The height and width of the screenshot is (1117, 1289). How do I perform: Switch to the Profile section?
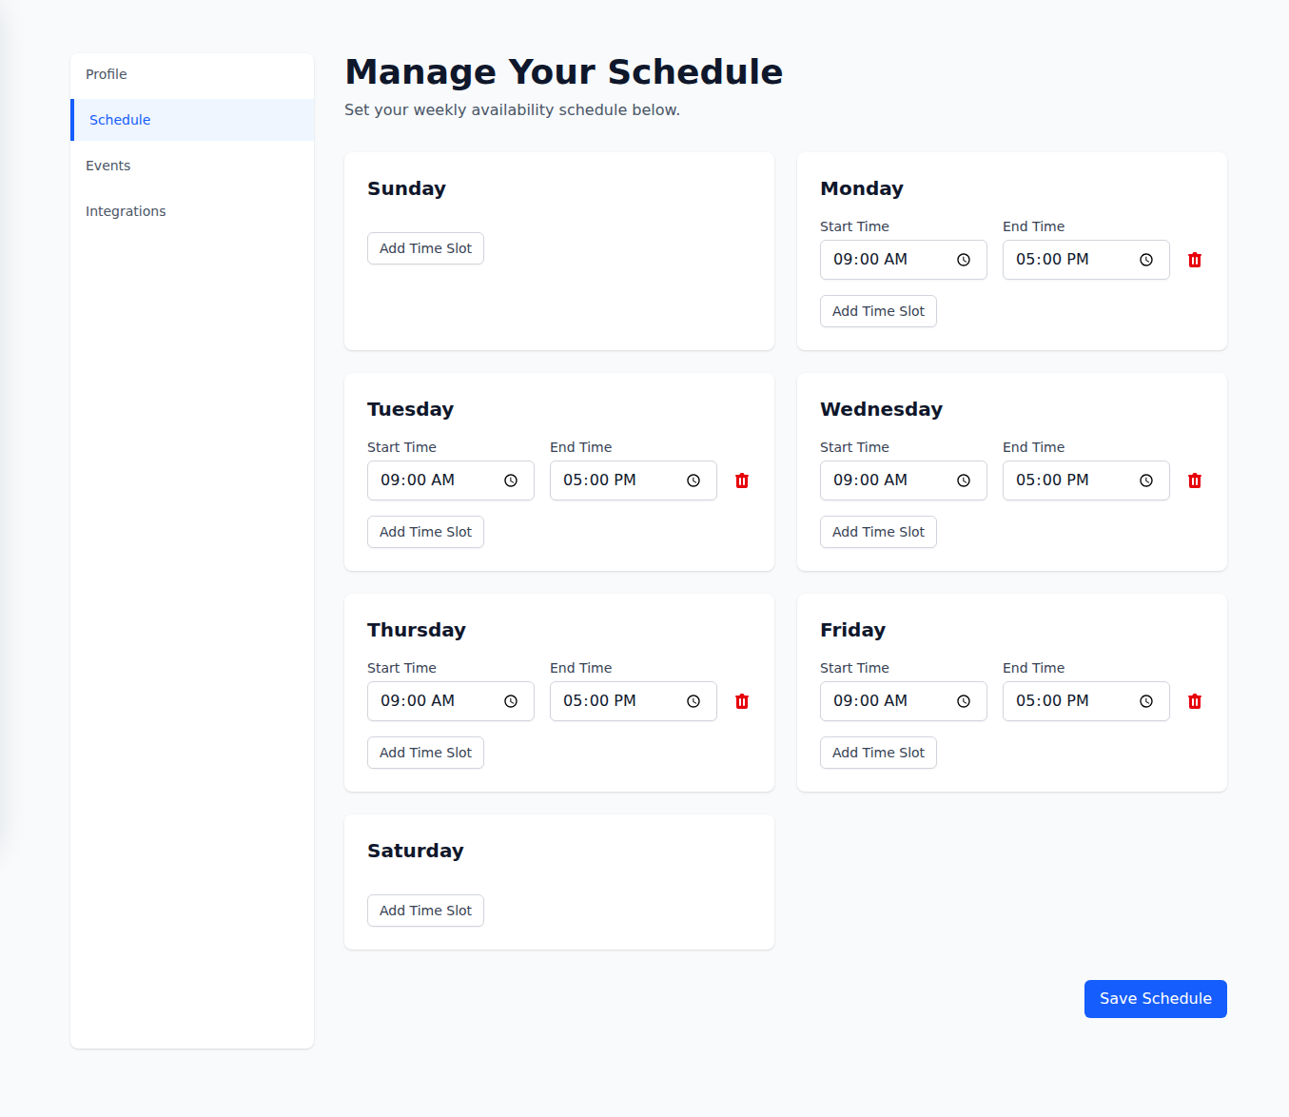point(106,73)
